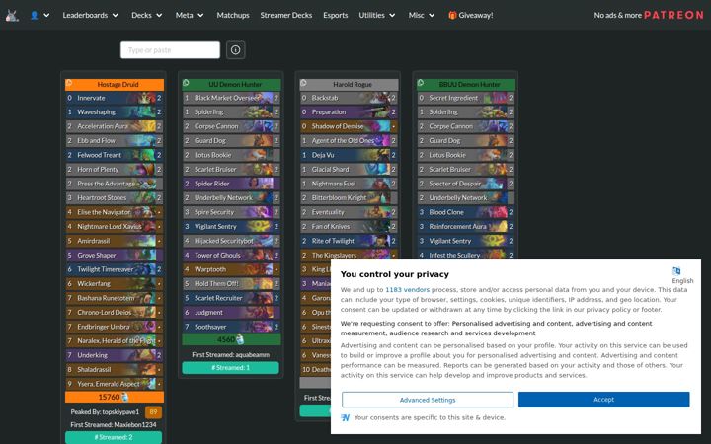
Task: Click the Streamed: 2 button on Hostage Druid
Action: [x=114, y=437]
